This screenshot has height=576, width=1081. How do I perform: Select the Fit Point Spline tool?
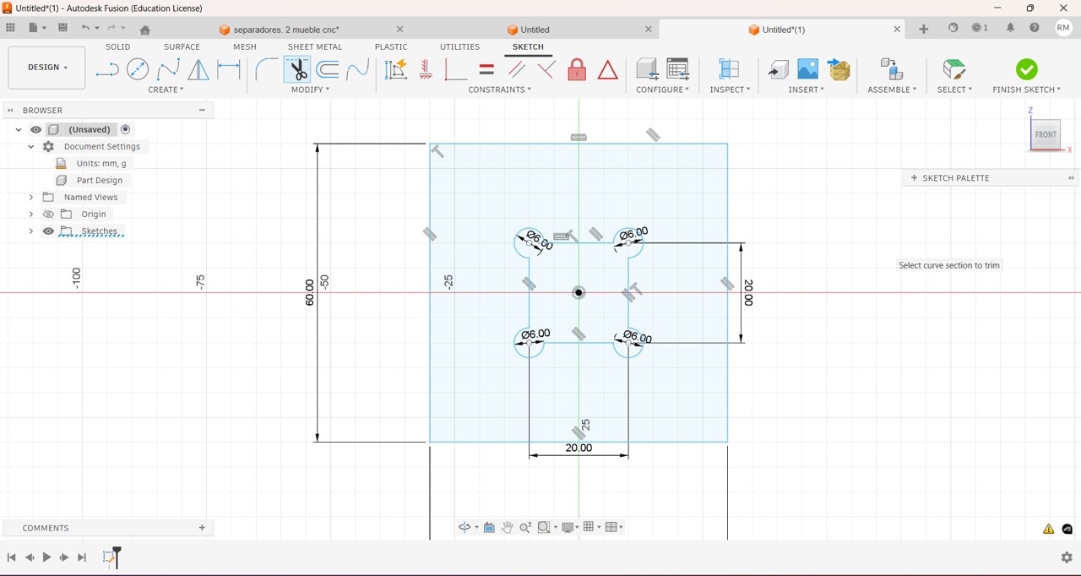tap(168, 69)
